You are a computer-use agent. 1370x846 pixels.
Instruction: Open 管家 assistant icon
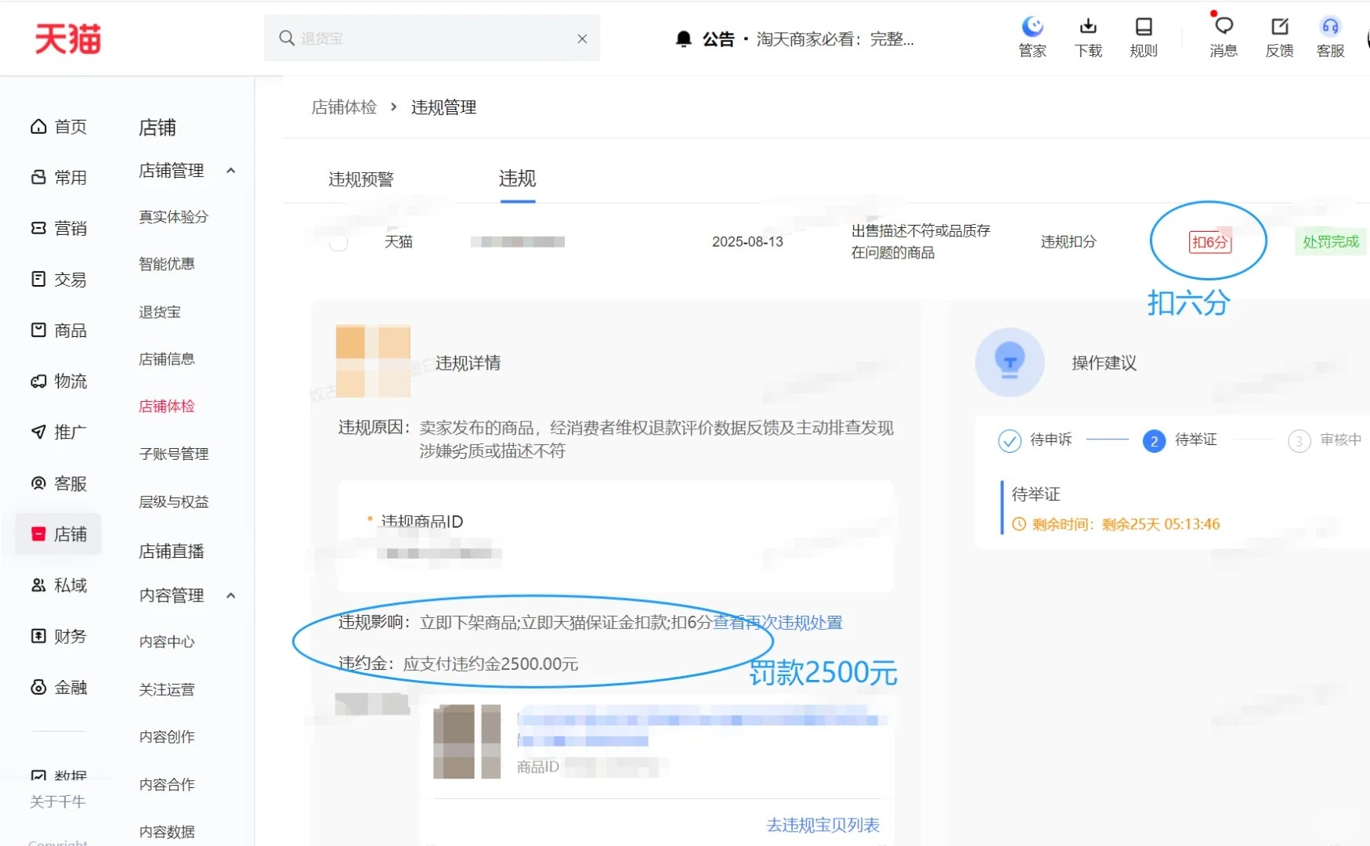tap(1032, 38)
